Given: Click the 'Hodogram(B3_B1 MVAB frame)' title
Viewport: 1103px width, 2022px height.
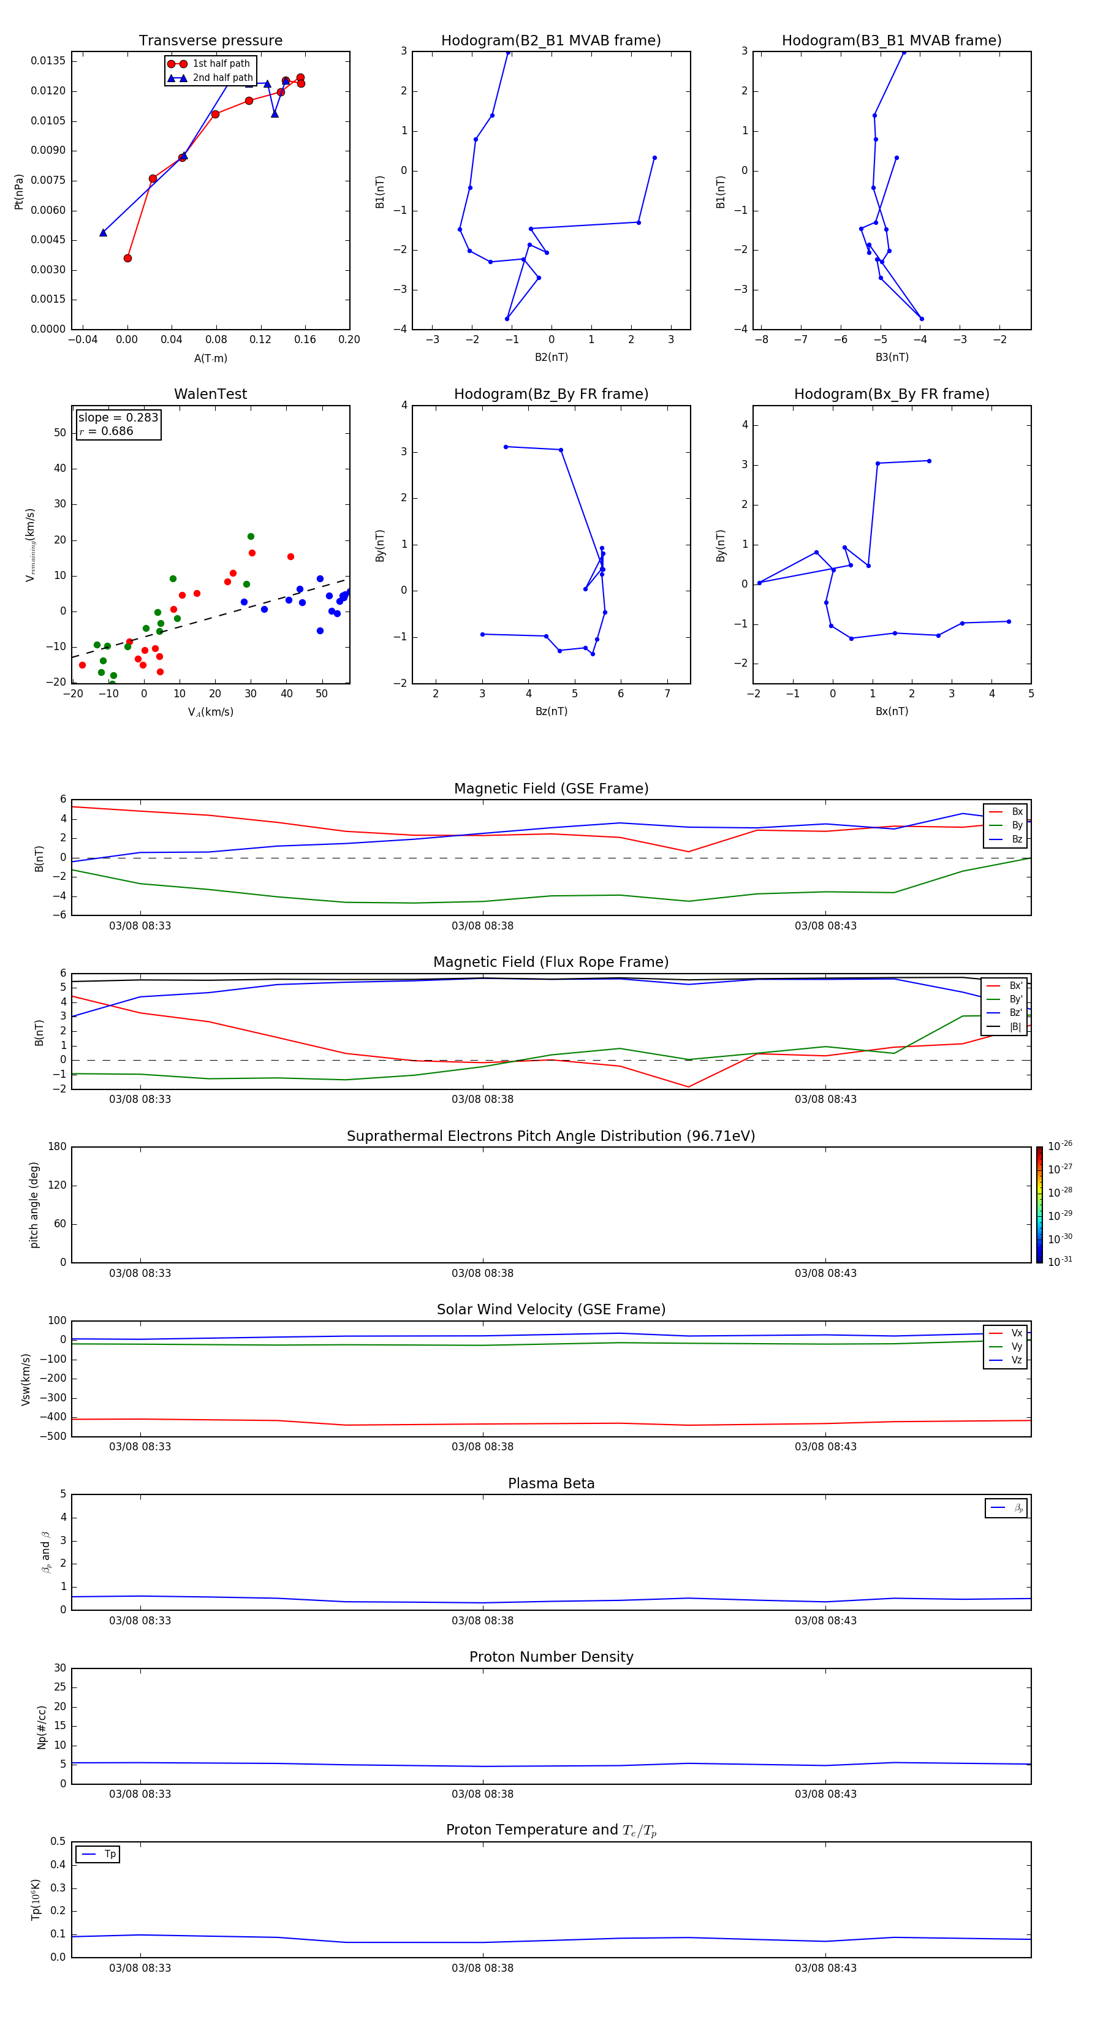Looking at the screenshot, I should tap(892, 41).
